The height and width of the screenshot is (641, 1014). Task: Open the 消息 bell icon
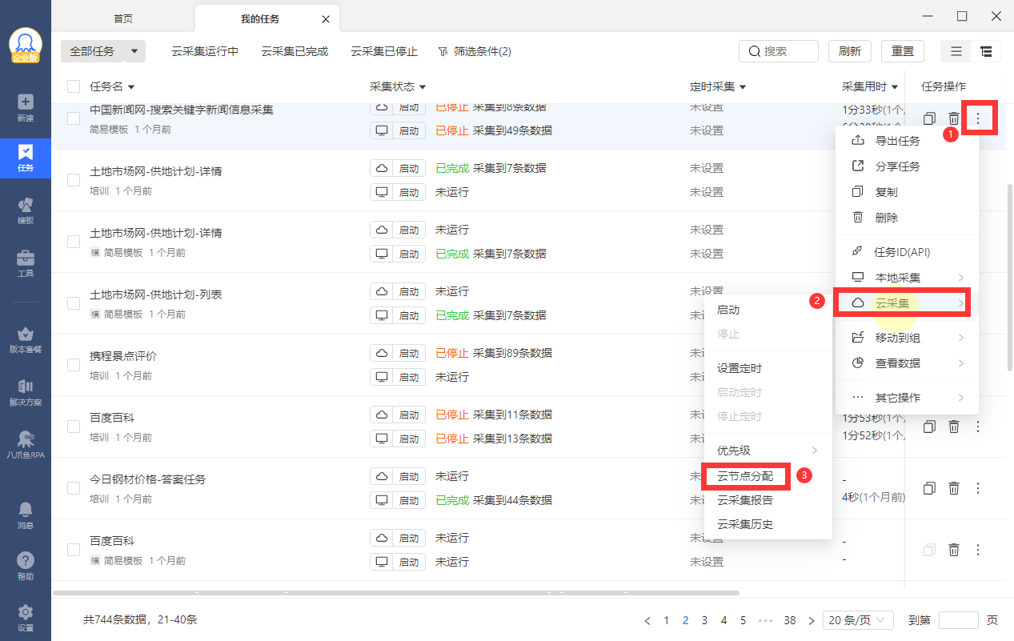(26, 515)
